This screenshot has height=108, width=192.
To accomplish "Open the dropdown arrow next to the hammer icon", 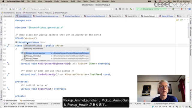I will point(133,9).
